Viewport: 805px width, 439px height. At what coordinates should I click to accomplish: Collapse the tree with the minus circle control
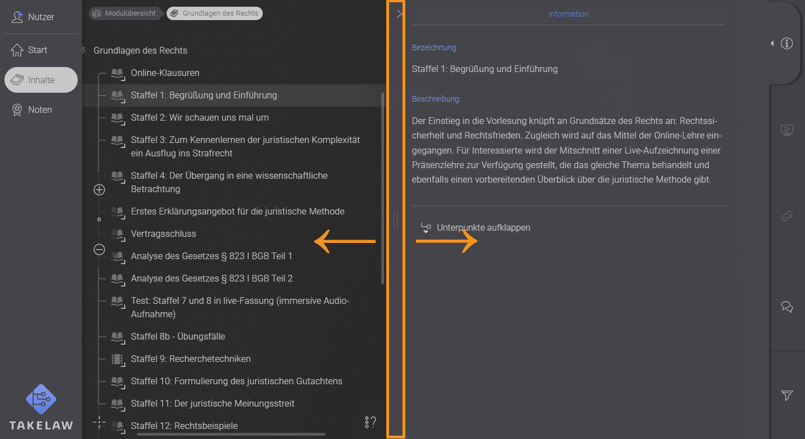(99, 250)
